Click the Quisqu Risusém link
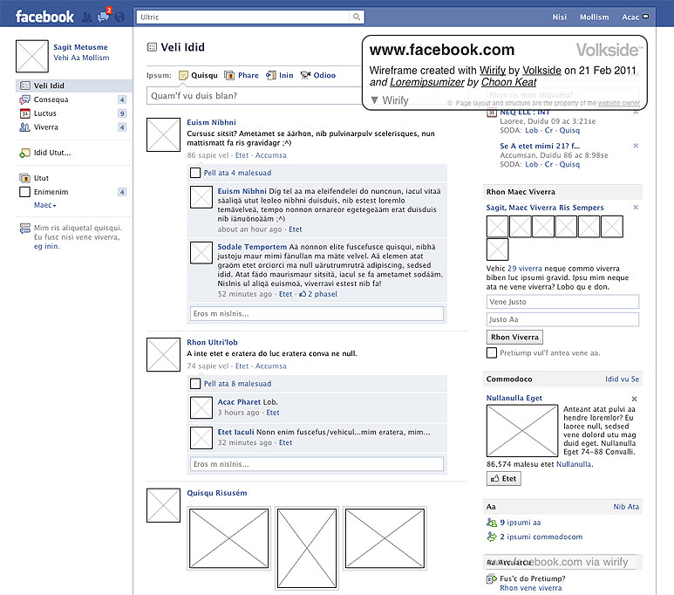The width and height of the screenshot is (674, 595). click(216, 493)
